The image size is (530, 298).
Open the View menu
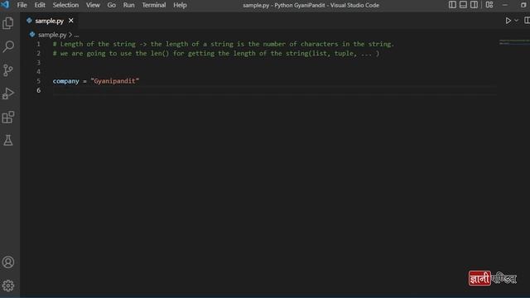coord(93,5)
